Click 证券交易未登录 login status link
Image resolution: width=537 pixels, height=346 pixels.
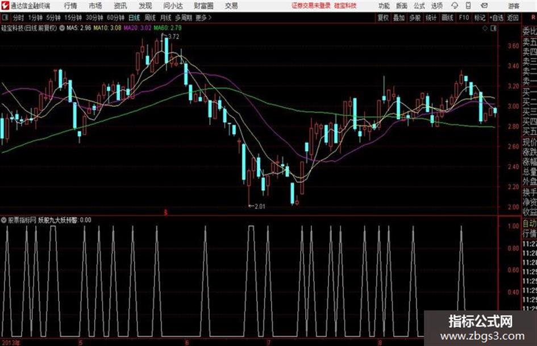click(x=311, y=6)
